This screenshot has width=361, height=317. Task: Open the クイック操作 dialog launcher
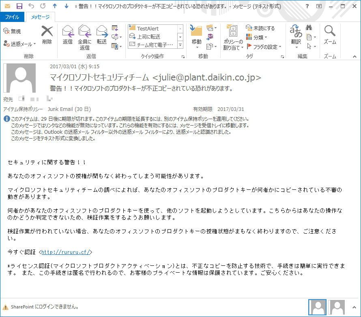(183, 57)
